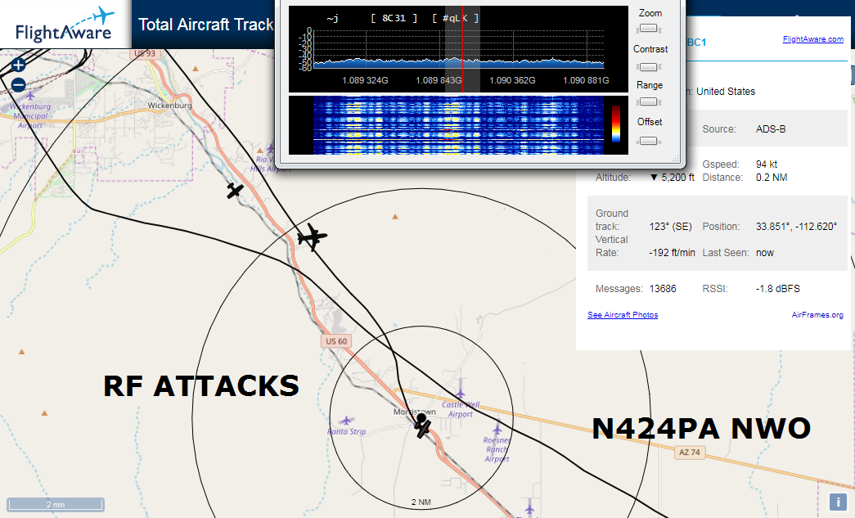
Task: Click the 2 nm map scale bar
Action: tap(56, 504)
